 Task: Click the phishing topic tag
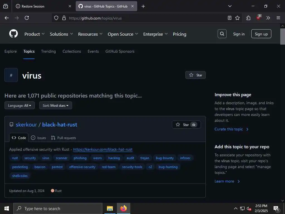[80, 158]
